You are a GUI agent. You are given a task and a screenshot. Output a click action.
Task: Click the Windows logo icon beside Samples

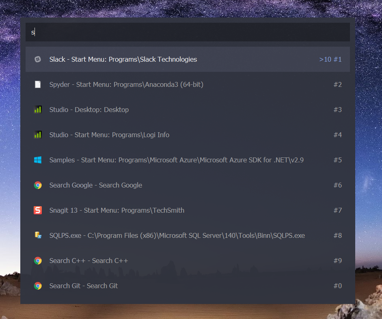pos(38,160)
